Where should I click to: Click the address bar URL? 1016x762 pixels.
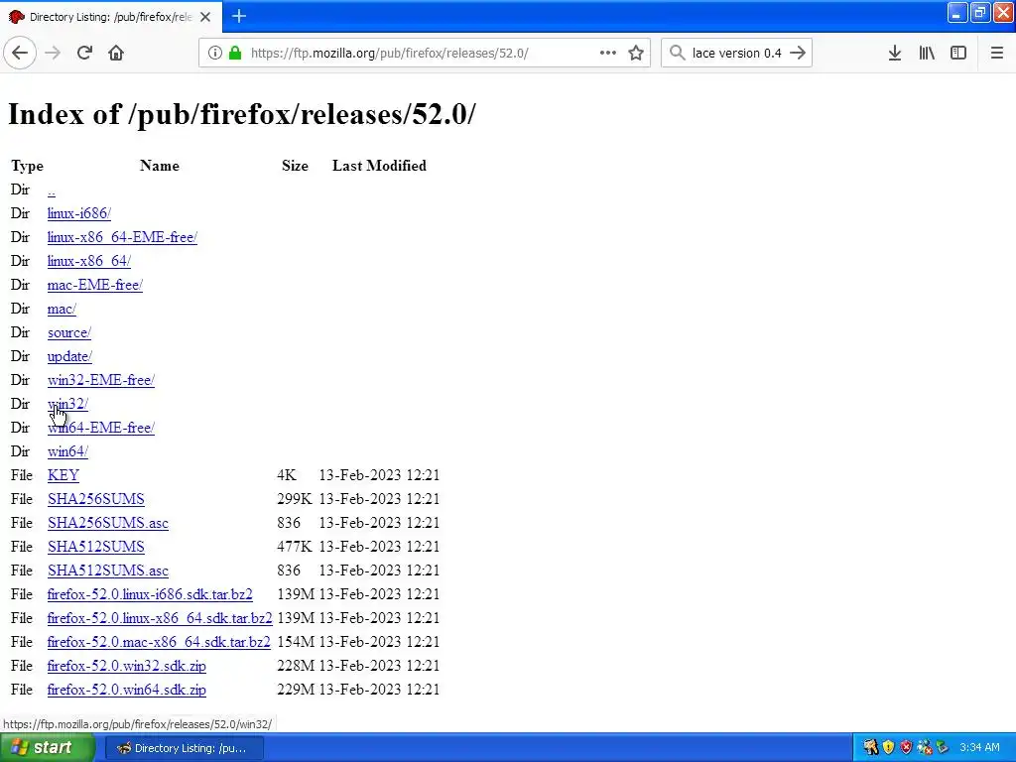point(389,54)
